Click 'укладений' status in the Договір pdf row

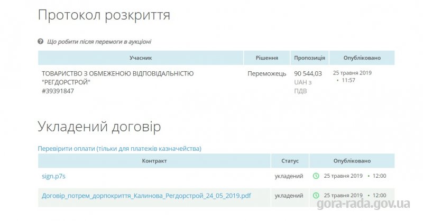(x=289, y=196)
